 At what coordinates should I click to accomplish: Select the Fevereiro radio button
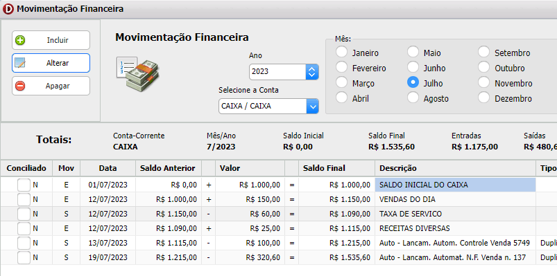click(x=342, y=67)
